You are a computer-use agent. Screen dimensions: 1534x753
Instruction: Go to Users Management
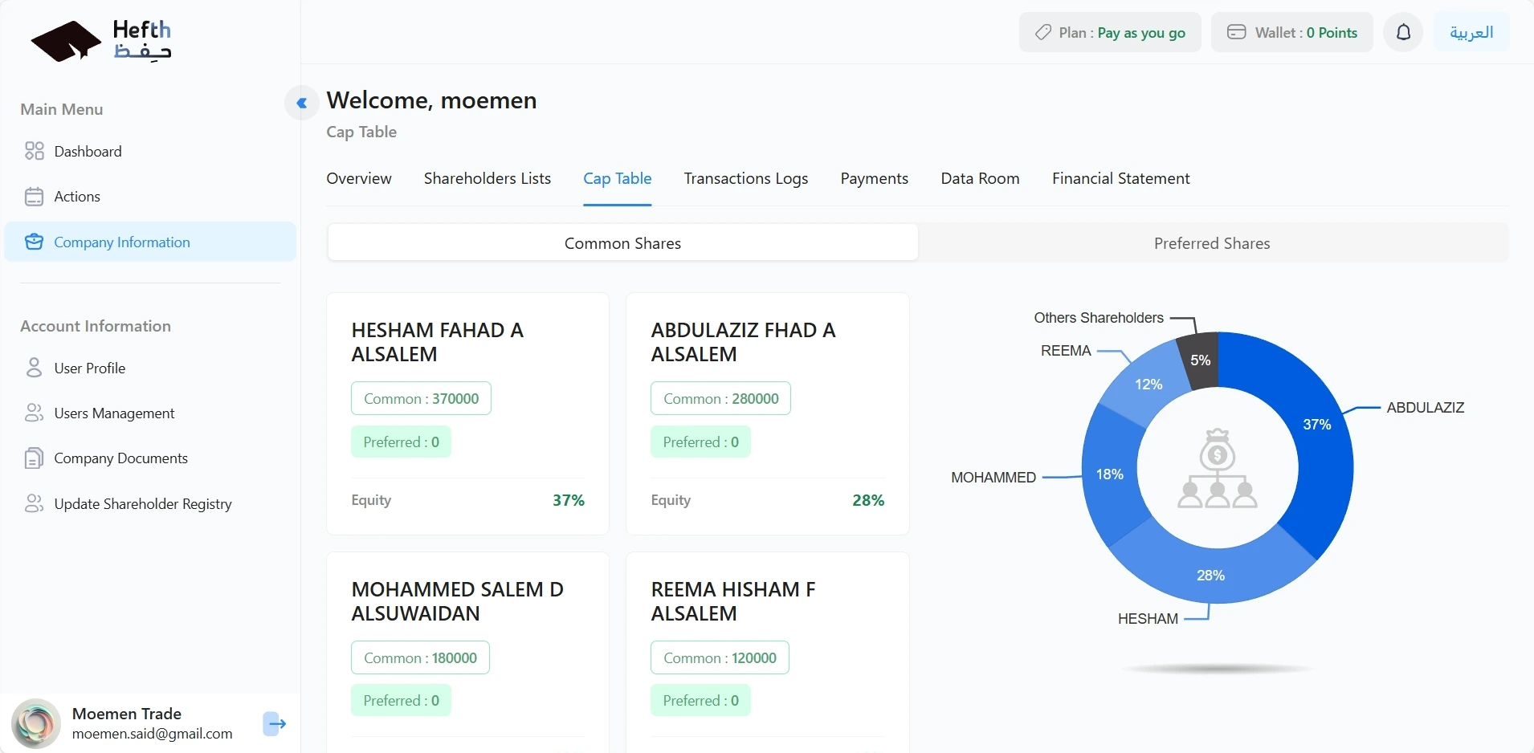[114, 413]
